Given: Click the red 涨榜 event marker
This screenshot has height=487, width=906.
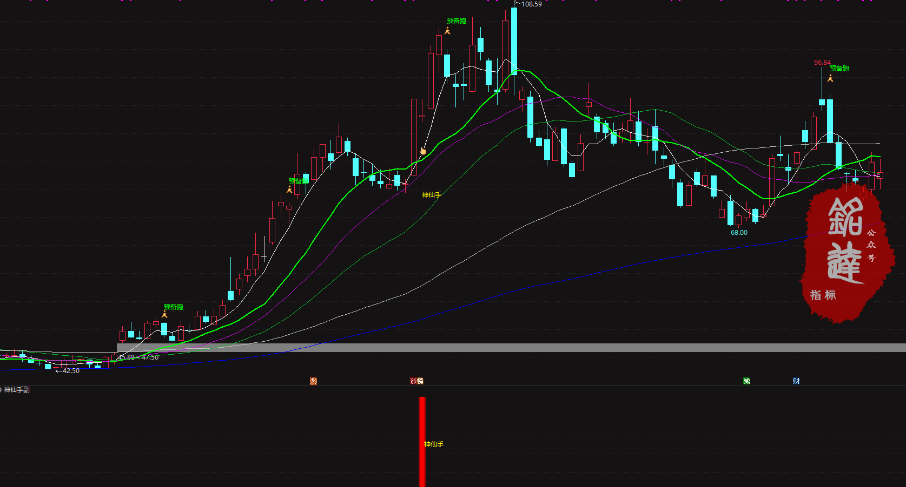Looking at the screenshot, I should 416,381.
